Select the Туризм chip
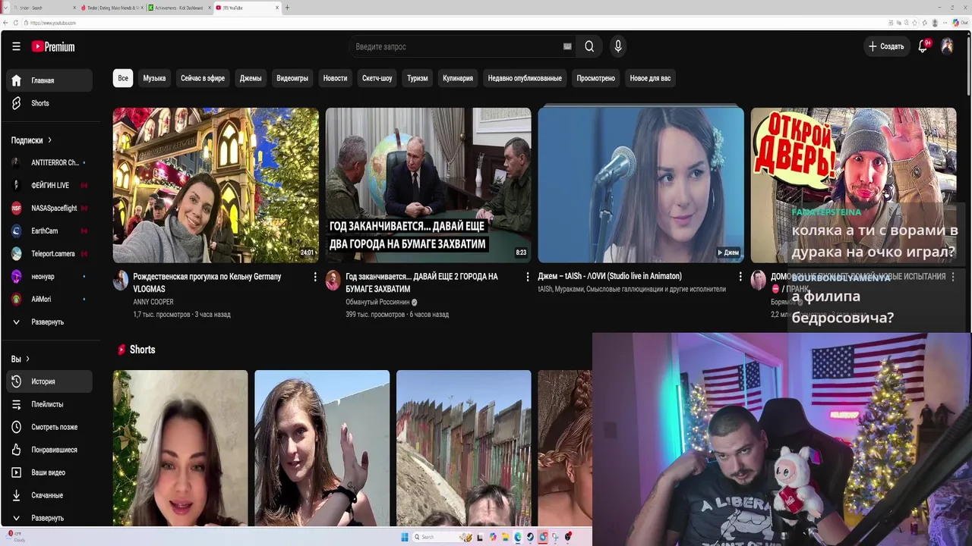Screen dimensions: 972x546 click(x=417, y=78)
